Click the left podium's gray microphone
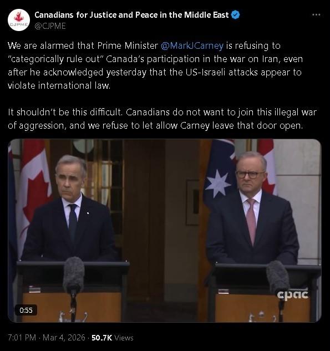Image resolution: width=330 pixels, height=351 pixels. (73, 275)
